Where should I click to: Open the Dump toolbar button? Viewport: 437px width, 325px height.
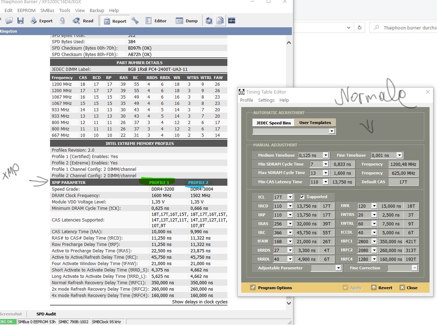187,21
